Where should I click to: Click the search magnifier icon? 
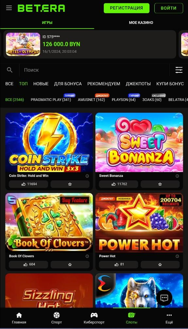[9, 70]
